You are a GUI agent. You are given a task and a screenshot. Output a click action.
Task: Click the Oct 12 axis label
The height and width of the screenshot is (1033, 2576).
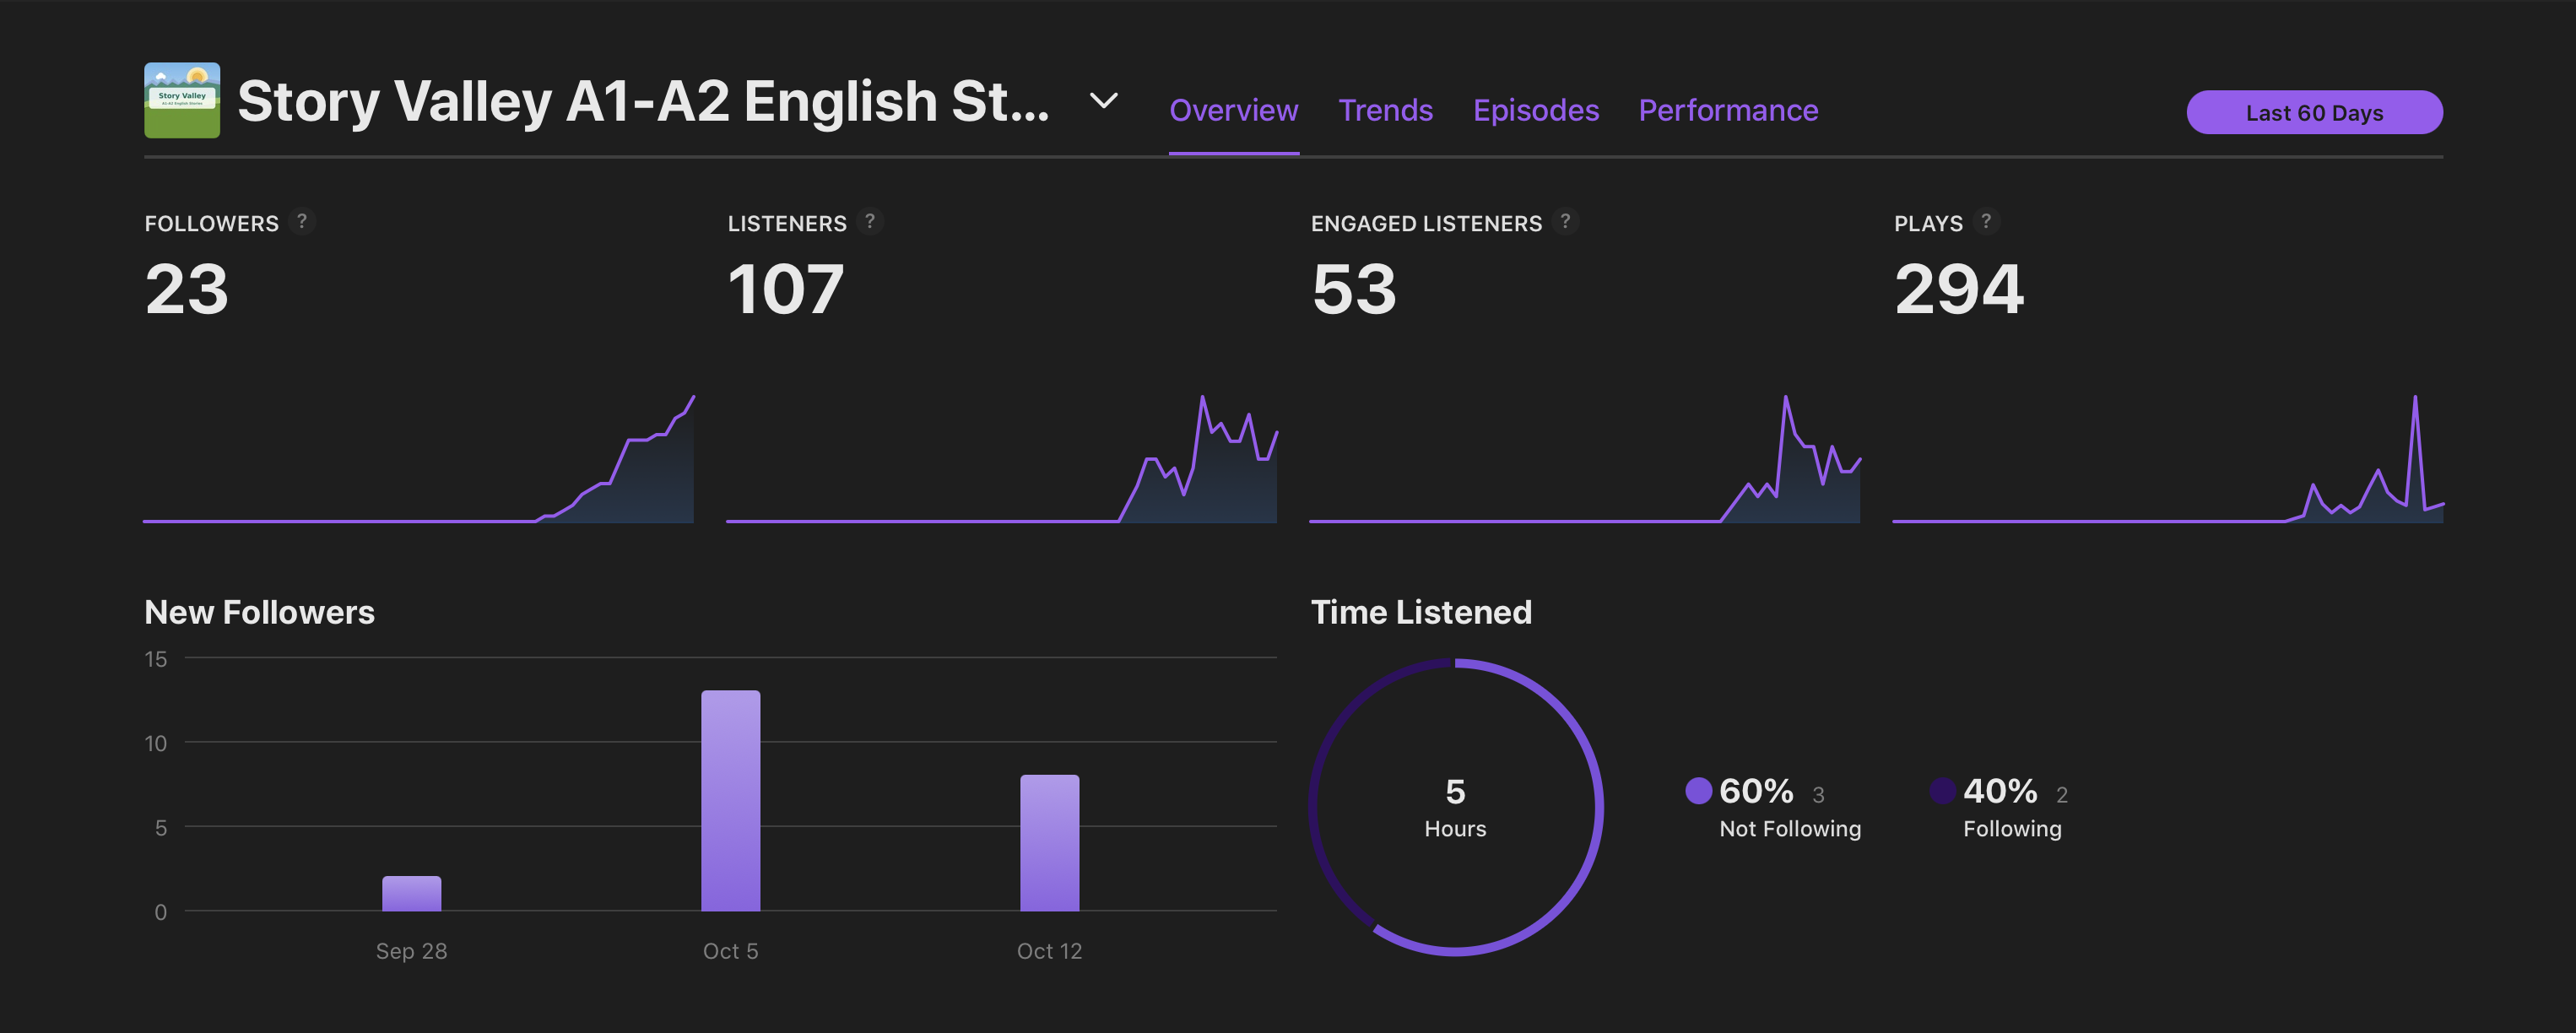1049,951
